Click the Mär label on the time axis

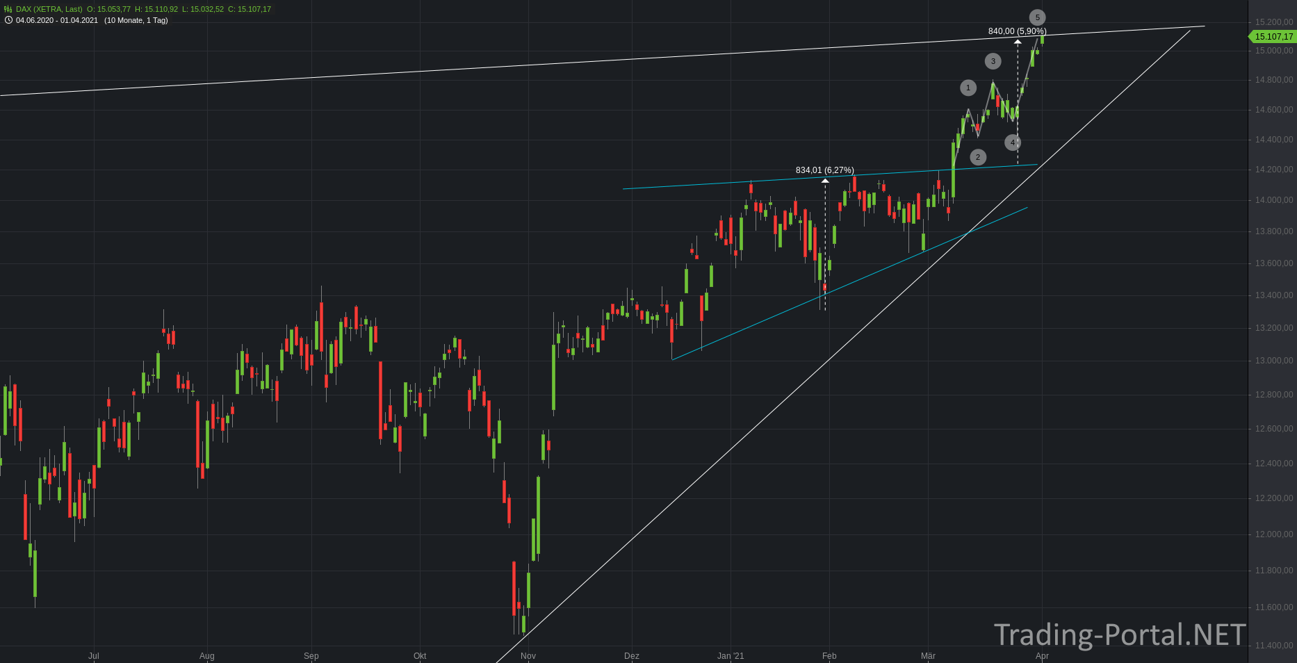click(x=928, y=655)
